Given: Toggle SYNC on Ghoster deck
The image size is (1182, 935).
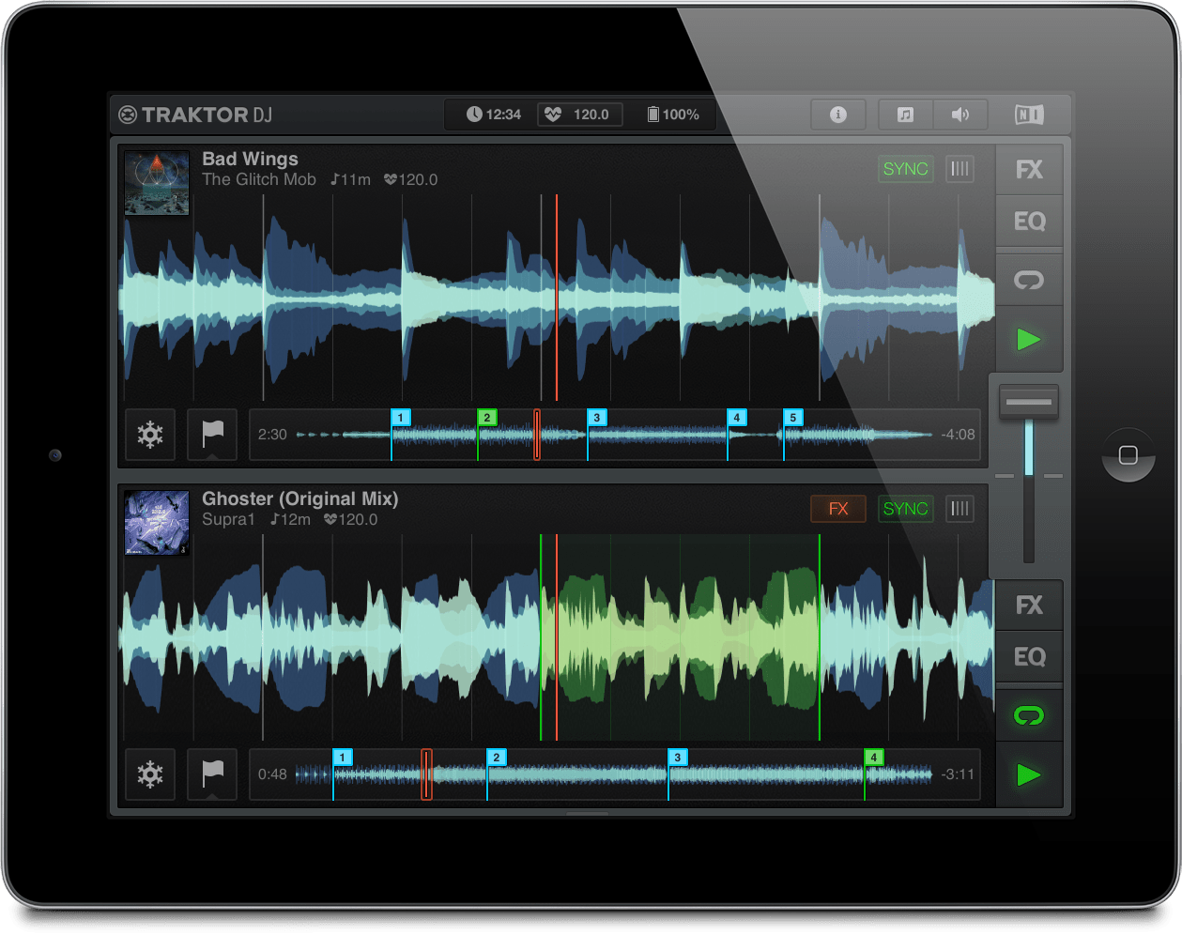Looking at the screenshot, I should tap(905, 509).
